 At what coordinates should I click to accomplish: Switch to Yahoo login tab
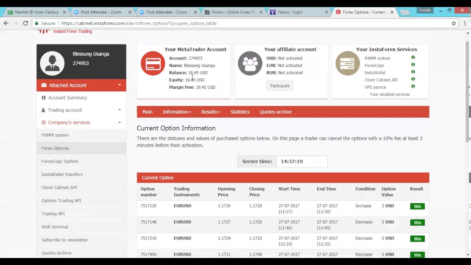pyautogui.click(x=295, y=12)
